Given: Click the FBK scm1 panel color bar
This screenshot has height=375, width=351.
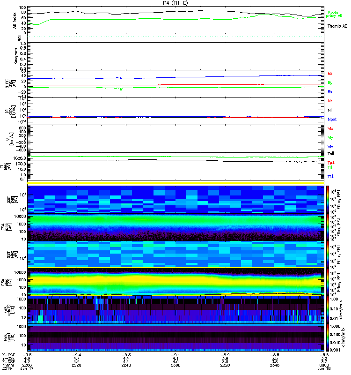Looking at the screenshot, I should [x=327, y=337].
